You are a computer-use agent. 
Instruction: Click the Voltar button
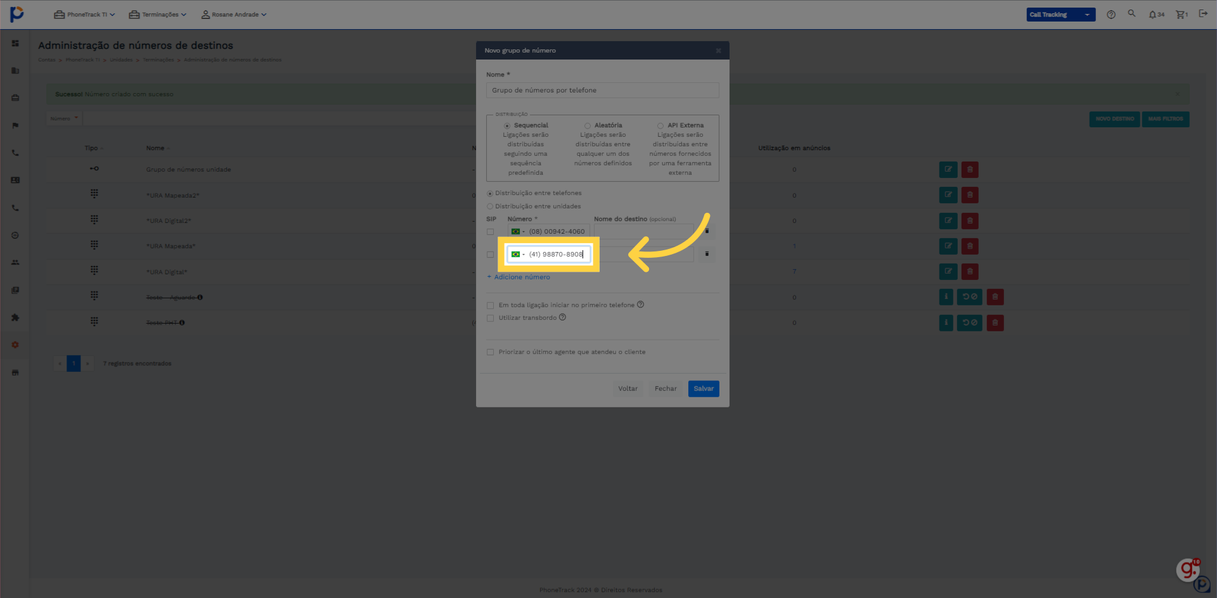point(628,389)
